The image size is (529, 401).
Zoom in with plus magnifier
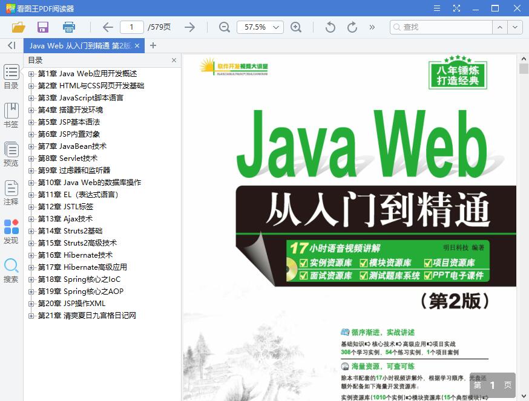click(296, 27)
